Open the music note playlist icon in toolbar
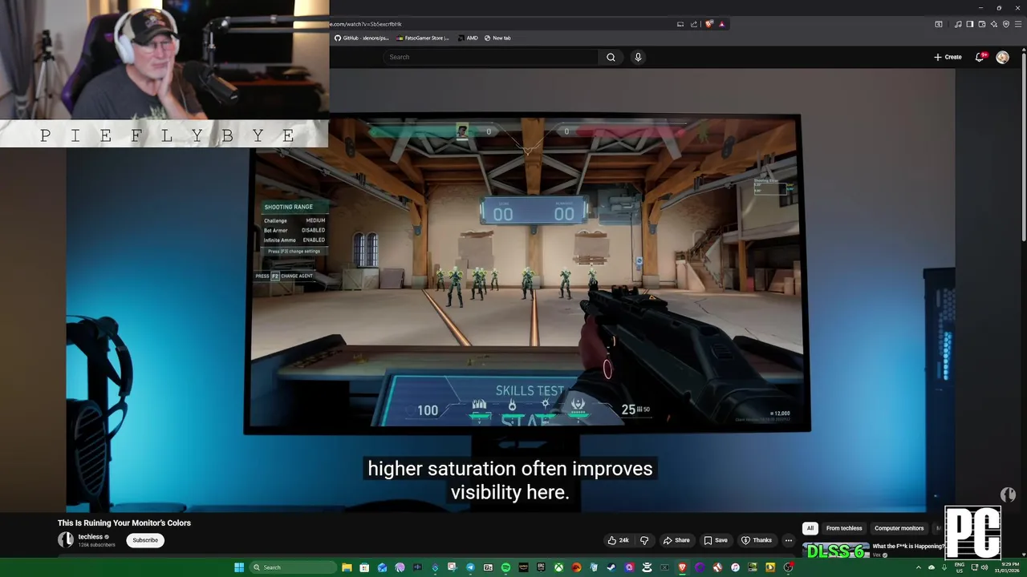This screenshot has width=1027, height=577. (x=957, y=24)
